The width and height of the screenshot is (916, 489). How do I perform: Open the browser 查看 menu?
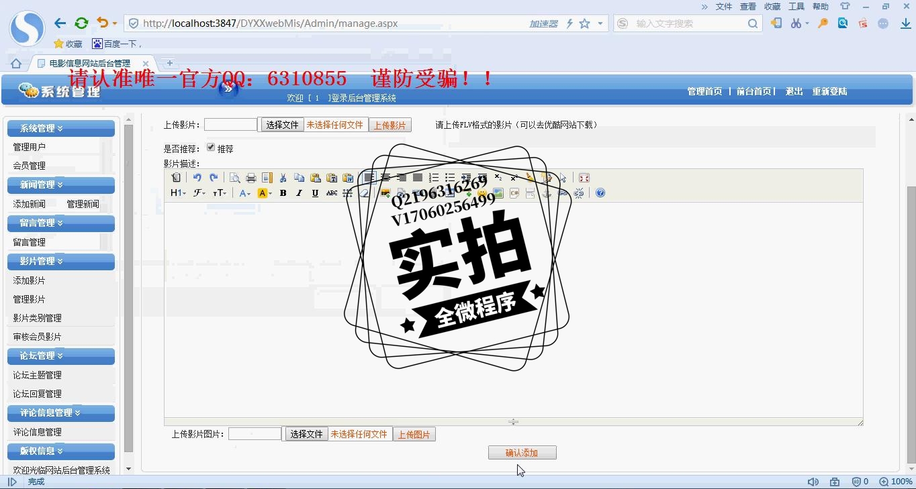pyautogui.click(x=748, y=6)
